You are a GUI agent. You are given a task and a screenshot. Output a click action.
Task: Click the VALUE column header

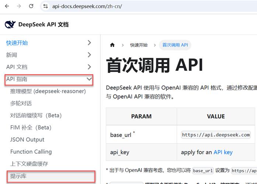pyautogui.click(x=216, y=116)
